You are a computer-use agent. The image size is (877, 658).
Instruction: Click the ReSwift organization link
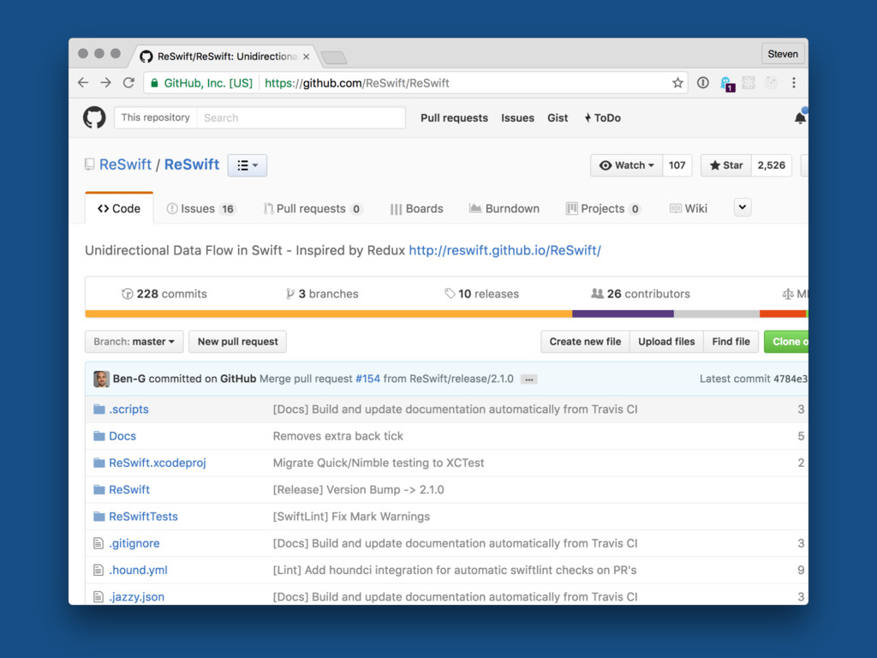point(125,164)
